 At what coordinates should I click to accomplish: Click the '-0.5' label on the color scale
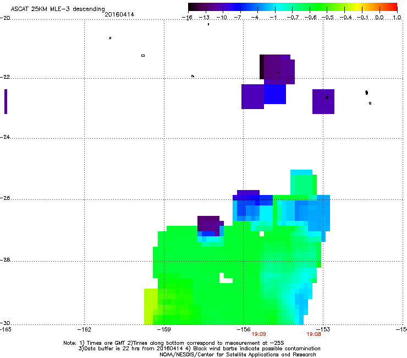coord(328,18)
